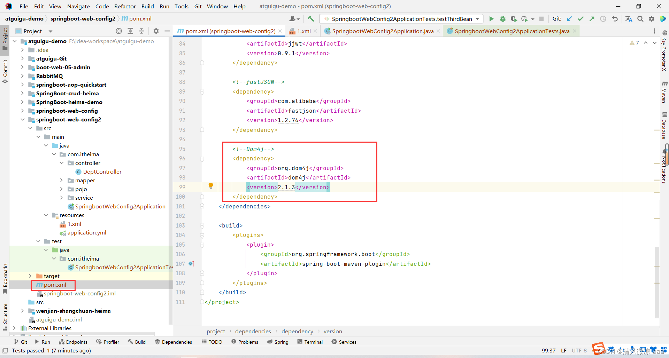
Task: Expand External Libraries node
Action: coord(14,328)
